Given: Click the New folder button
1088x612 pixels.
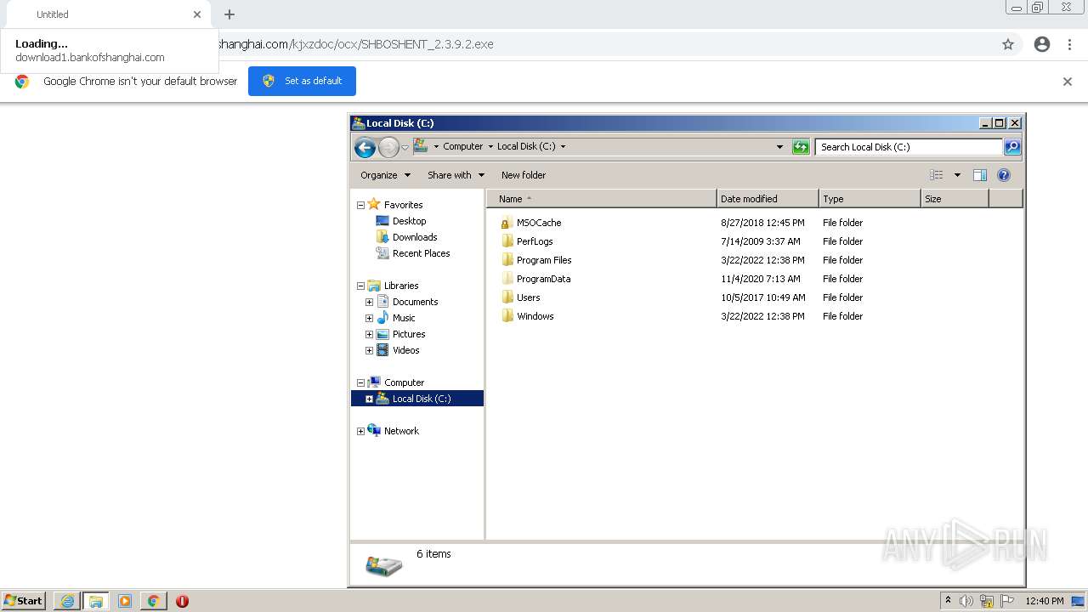Looking at the screenshot, I should 524,175.
